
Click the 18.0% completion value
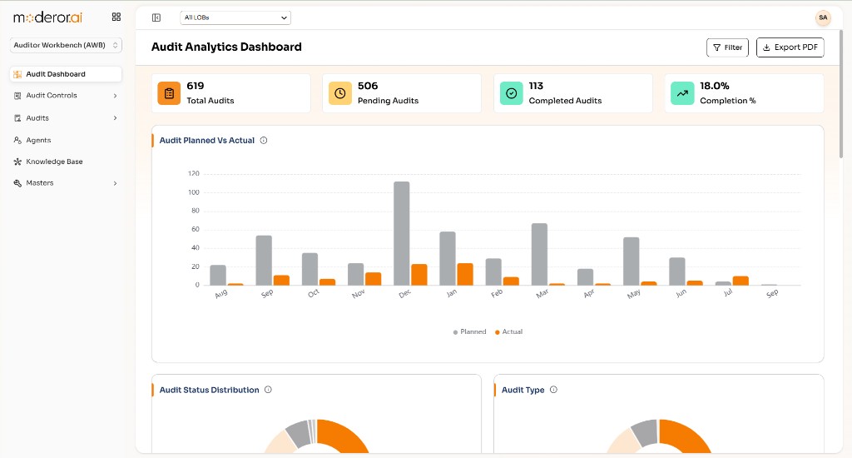(x=715, y=86)
